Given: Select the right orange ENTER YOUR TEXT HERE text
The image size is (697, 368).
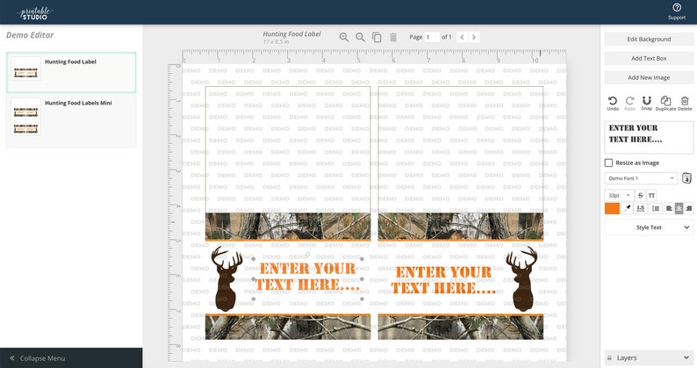Looking at the screenshot, I should click(443, 280).
